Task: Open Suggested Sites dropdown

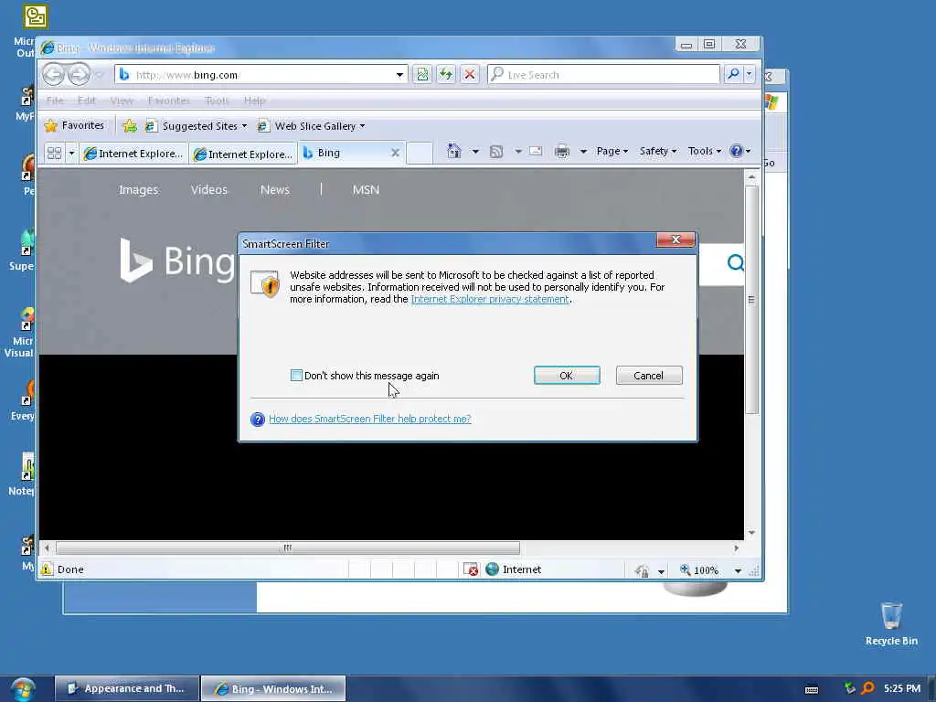Action: 197,126
